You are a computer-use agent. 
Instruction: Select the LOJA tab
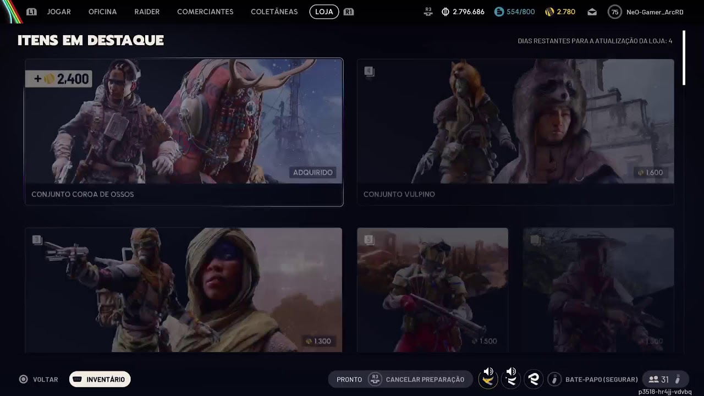(x=324, y=12)
